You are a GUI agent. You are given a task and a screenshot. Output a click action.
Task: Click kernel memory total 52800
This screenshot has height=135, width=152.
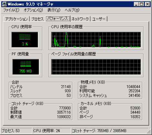(x=135, y=108)
